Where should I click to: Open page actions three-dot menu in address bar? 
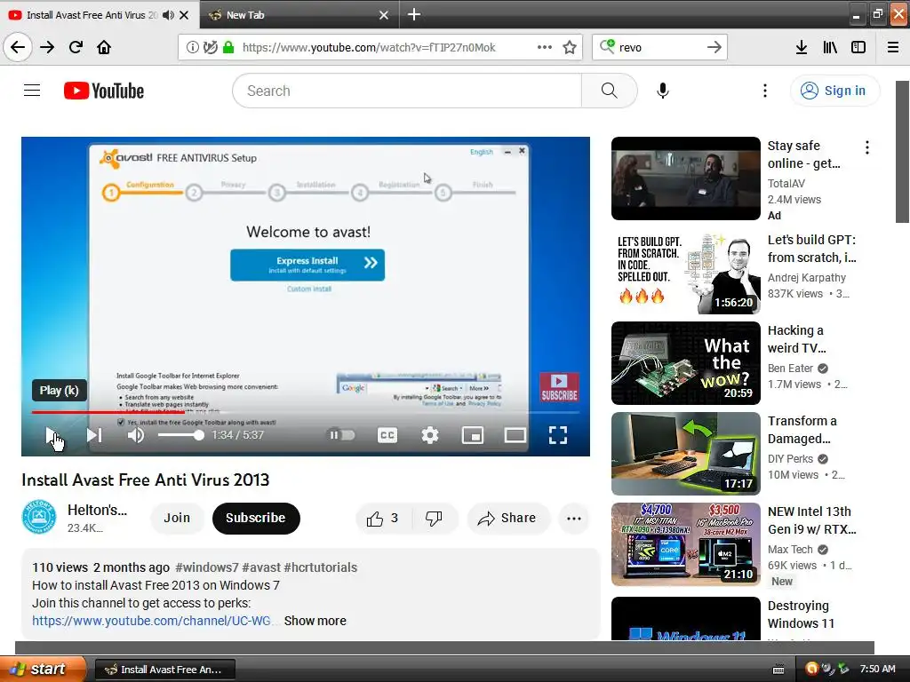(545, 47)
